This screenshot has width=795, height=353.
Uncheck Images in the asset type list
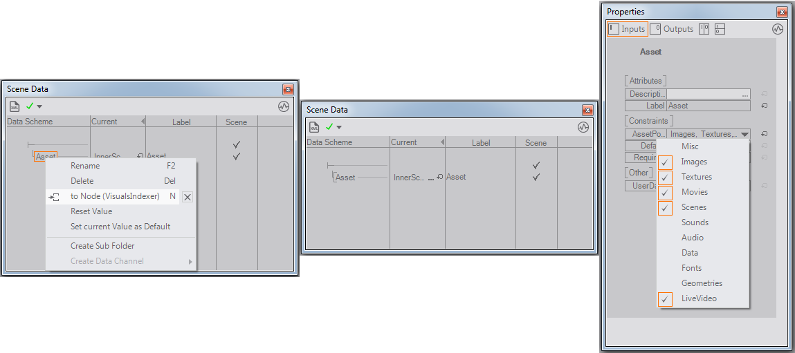666,162
